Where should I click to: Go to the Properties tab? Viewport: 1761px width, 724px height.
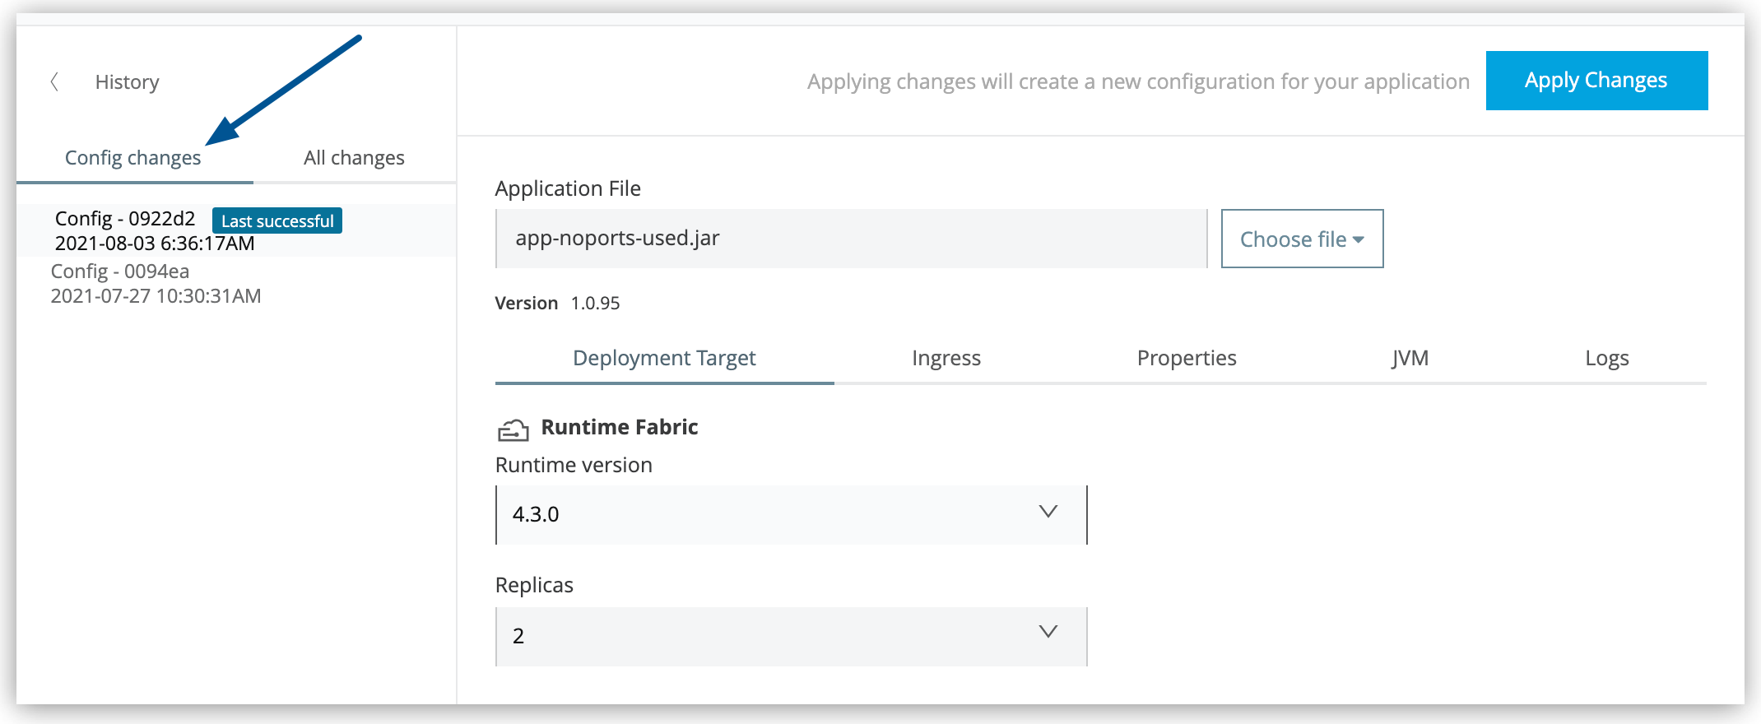click(1187, 359)
